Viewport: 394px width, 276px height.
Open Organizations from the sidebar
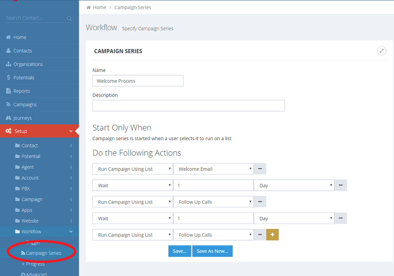[28, 64]
